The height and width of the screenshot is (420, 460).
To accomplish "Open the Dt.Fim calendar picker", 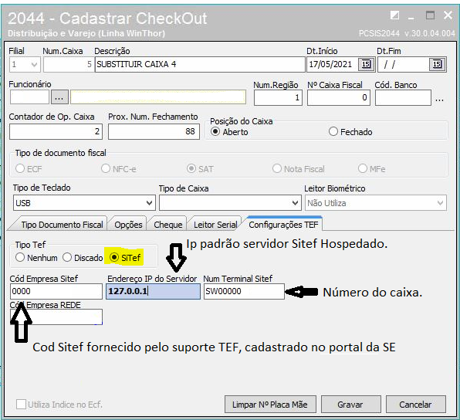I will [x=437, y=64].
